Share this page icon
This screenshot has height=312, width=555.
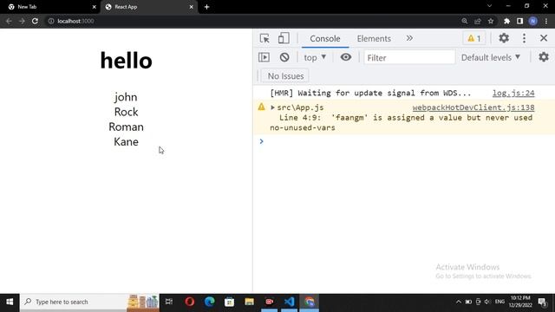pyautogui.click(x=478, y=21)
